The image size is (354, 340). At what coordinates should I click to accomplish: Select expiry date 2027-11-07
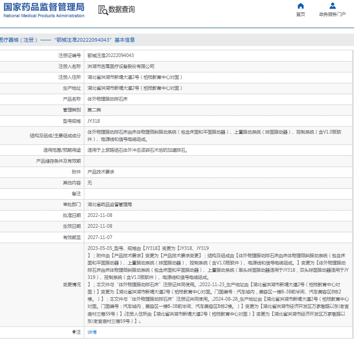click(x=100, y=237)
